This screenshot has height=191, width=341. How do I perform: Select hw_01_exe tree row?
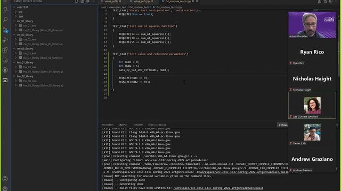point(54,67)
